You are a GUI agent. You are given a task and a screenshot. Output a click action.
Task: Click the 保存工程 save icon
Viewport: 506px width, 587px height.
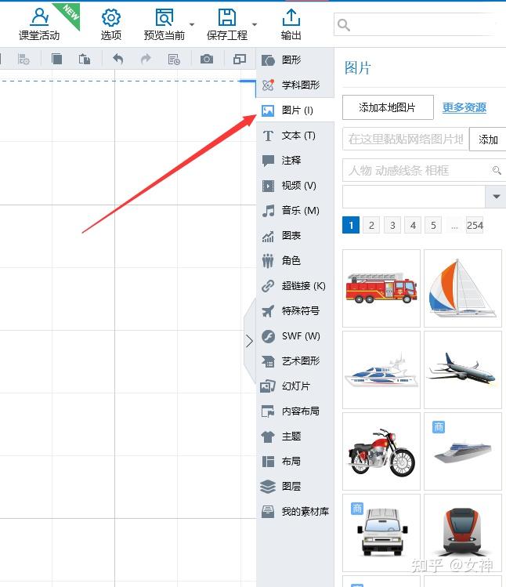(227, 17)
